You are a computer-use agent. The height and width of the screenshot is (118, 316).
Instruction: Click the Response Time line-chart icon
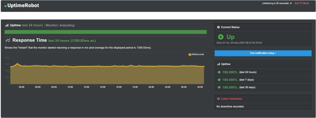8,40
